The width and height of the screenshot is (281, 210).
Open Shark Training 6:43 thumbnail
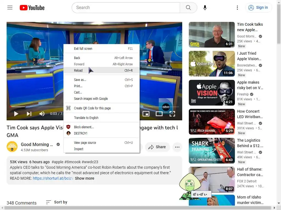pyautogui.click(x=212, y=151)
